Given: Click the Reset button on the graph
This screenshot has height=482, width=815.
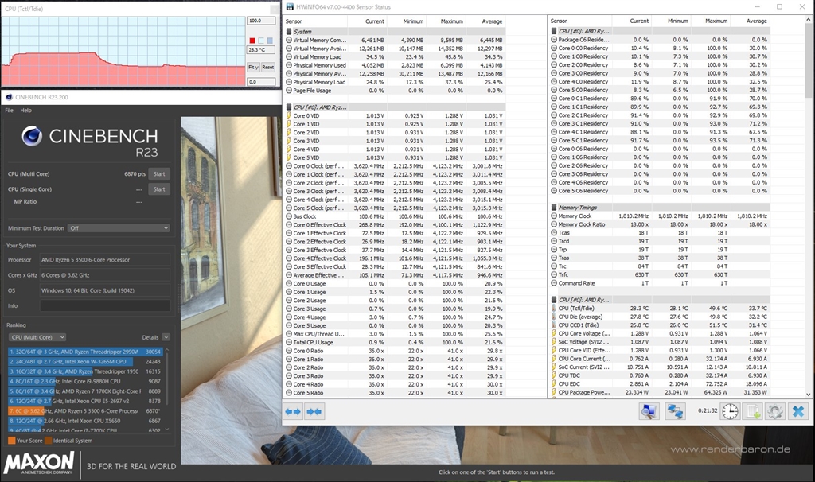Looking at the screenshot, I should (267, 67).
